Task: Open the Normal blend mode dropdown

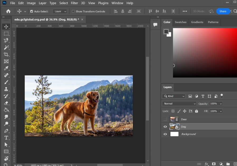Action: coord(179,104)
